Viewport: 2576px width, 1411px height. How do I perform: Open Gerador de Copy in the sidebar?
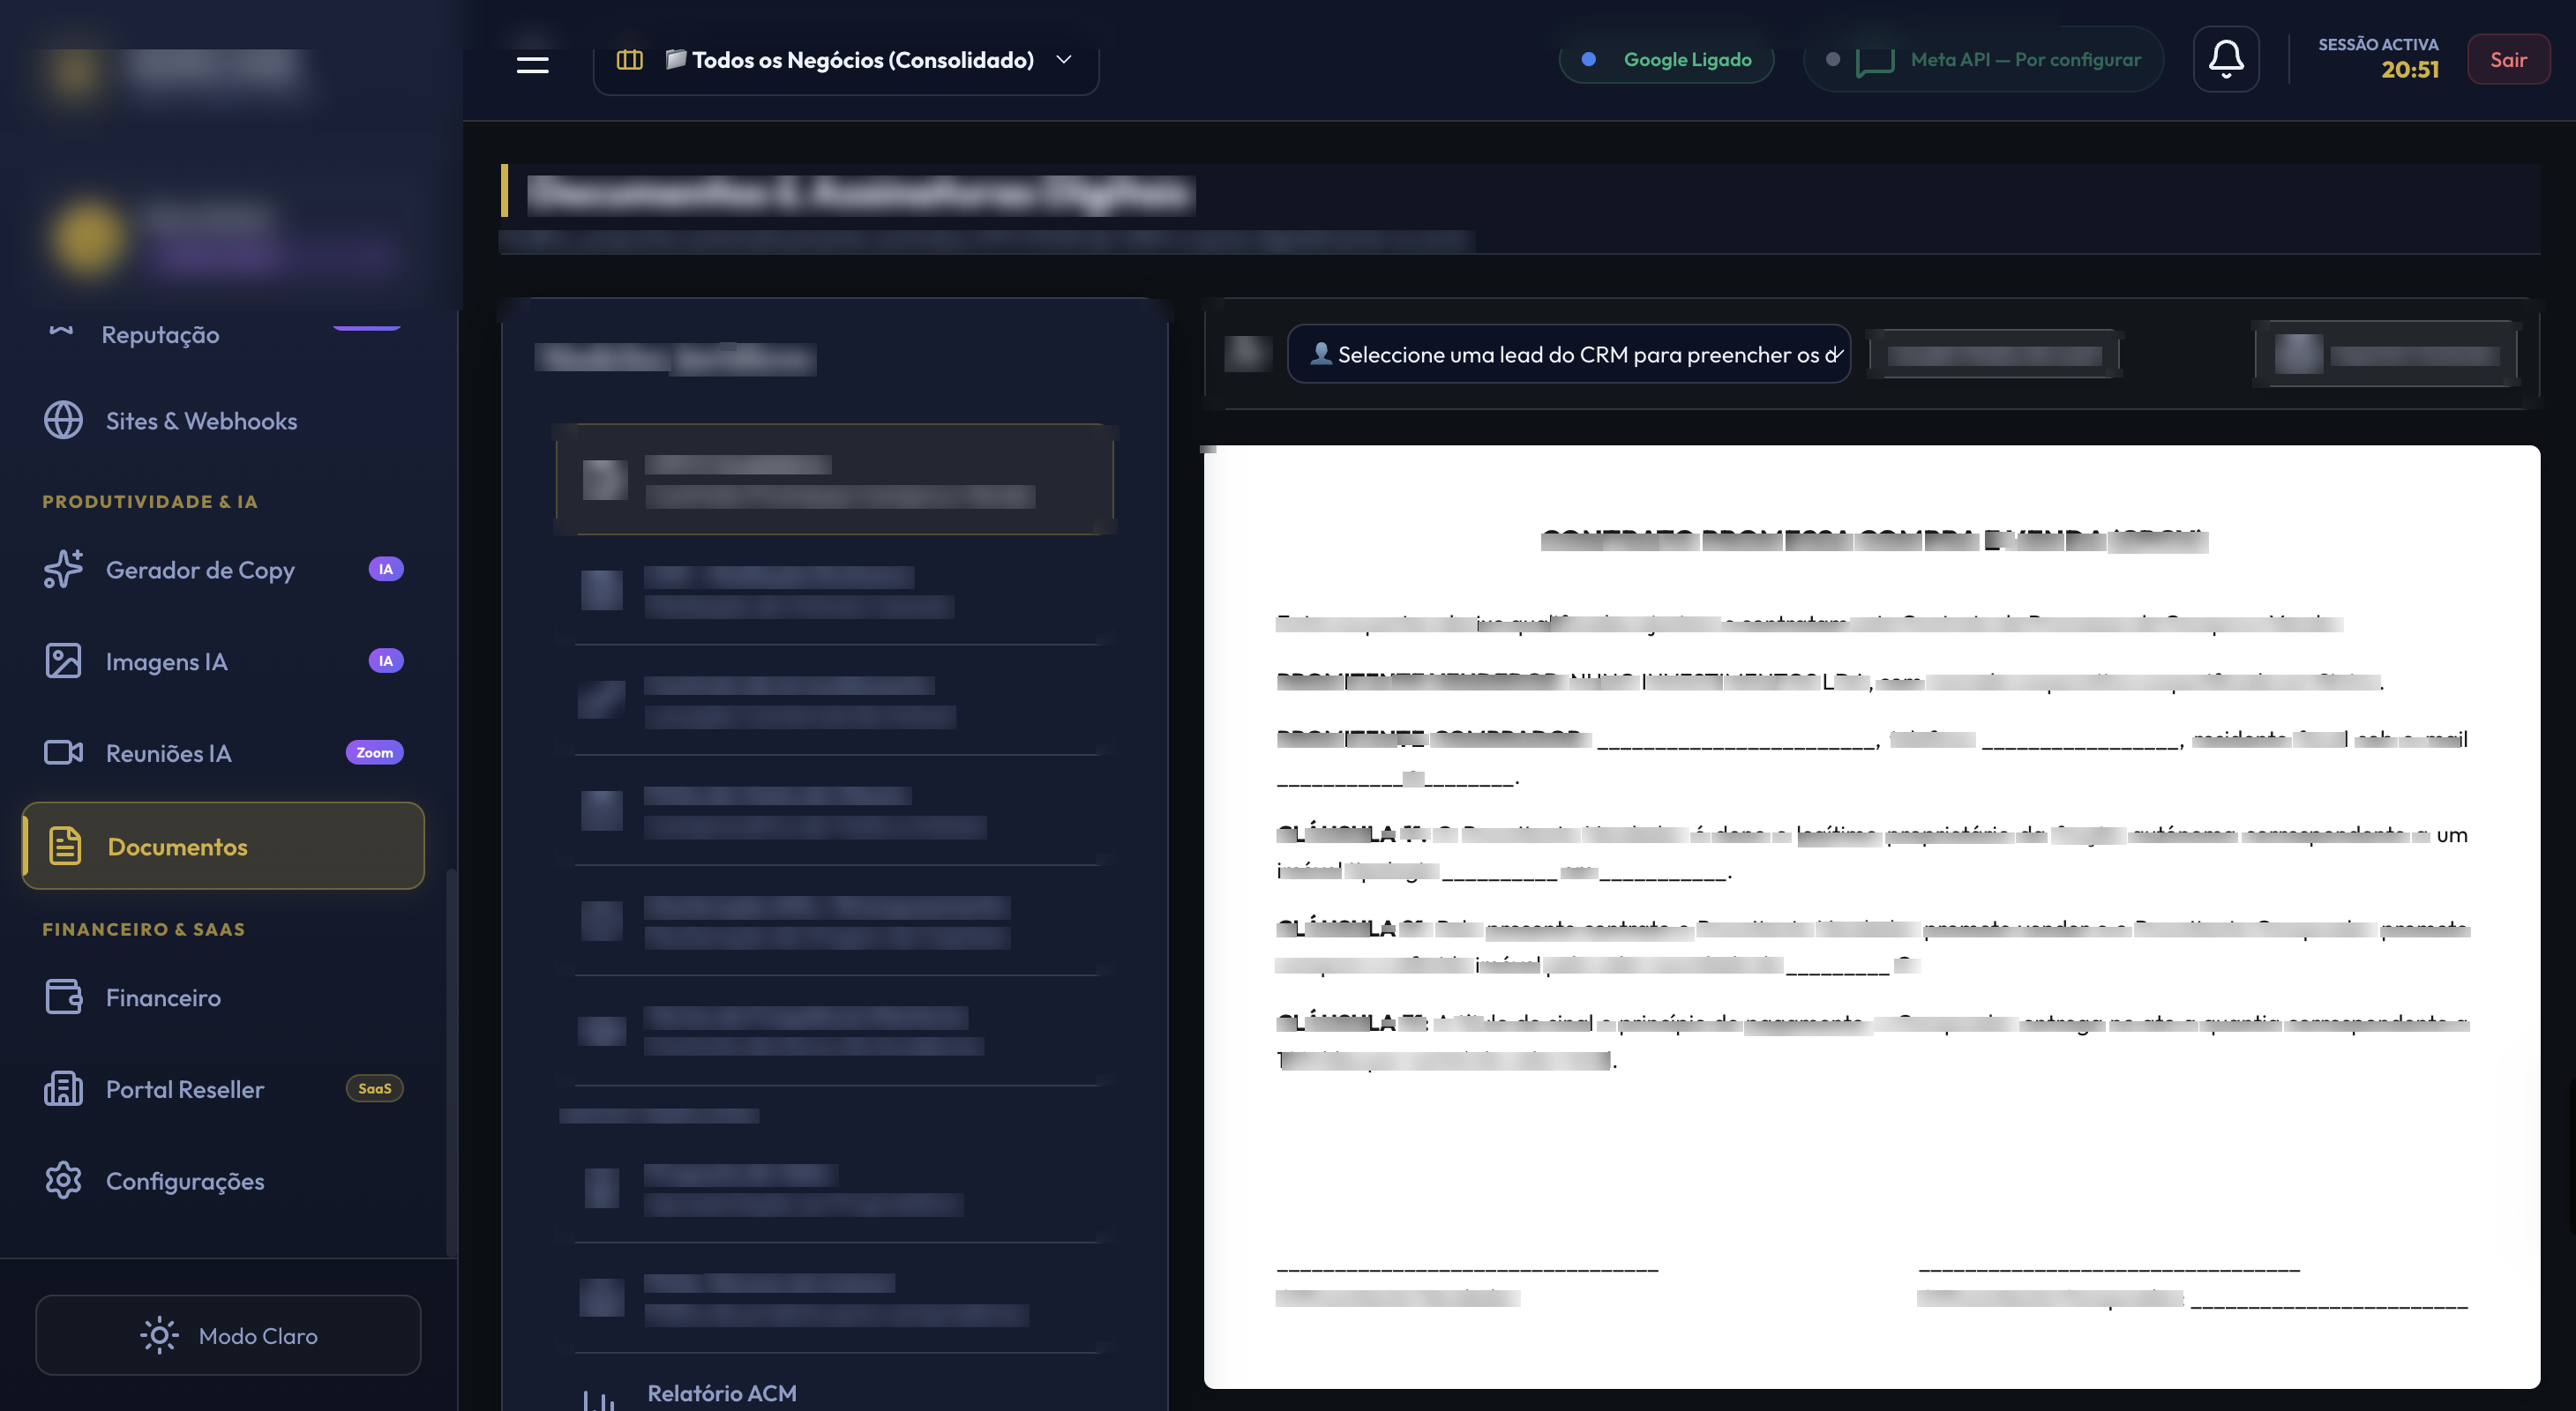[223, 570]
